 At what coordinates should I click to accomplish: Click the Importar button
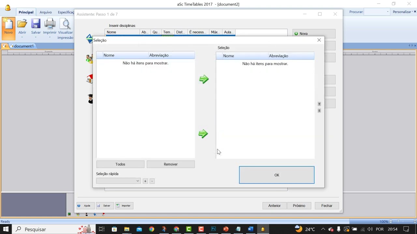point(124,206)
